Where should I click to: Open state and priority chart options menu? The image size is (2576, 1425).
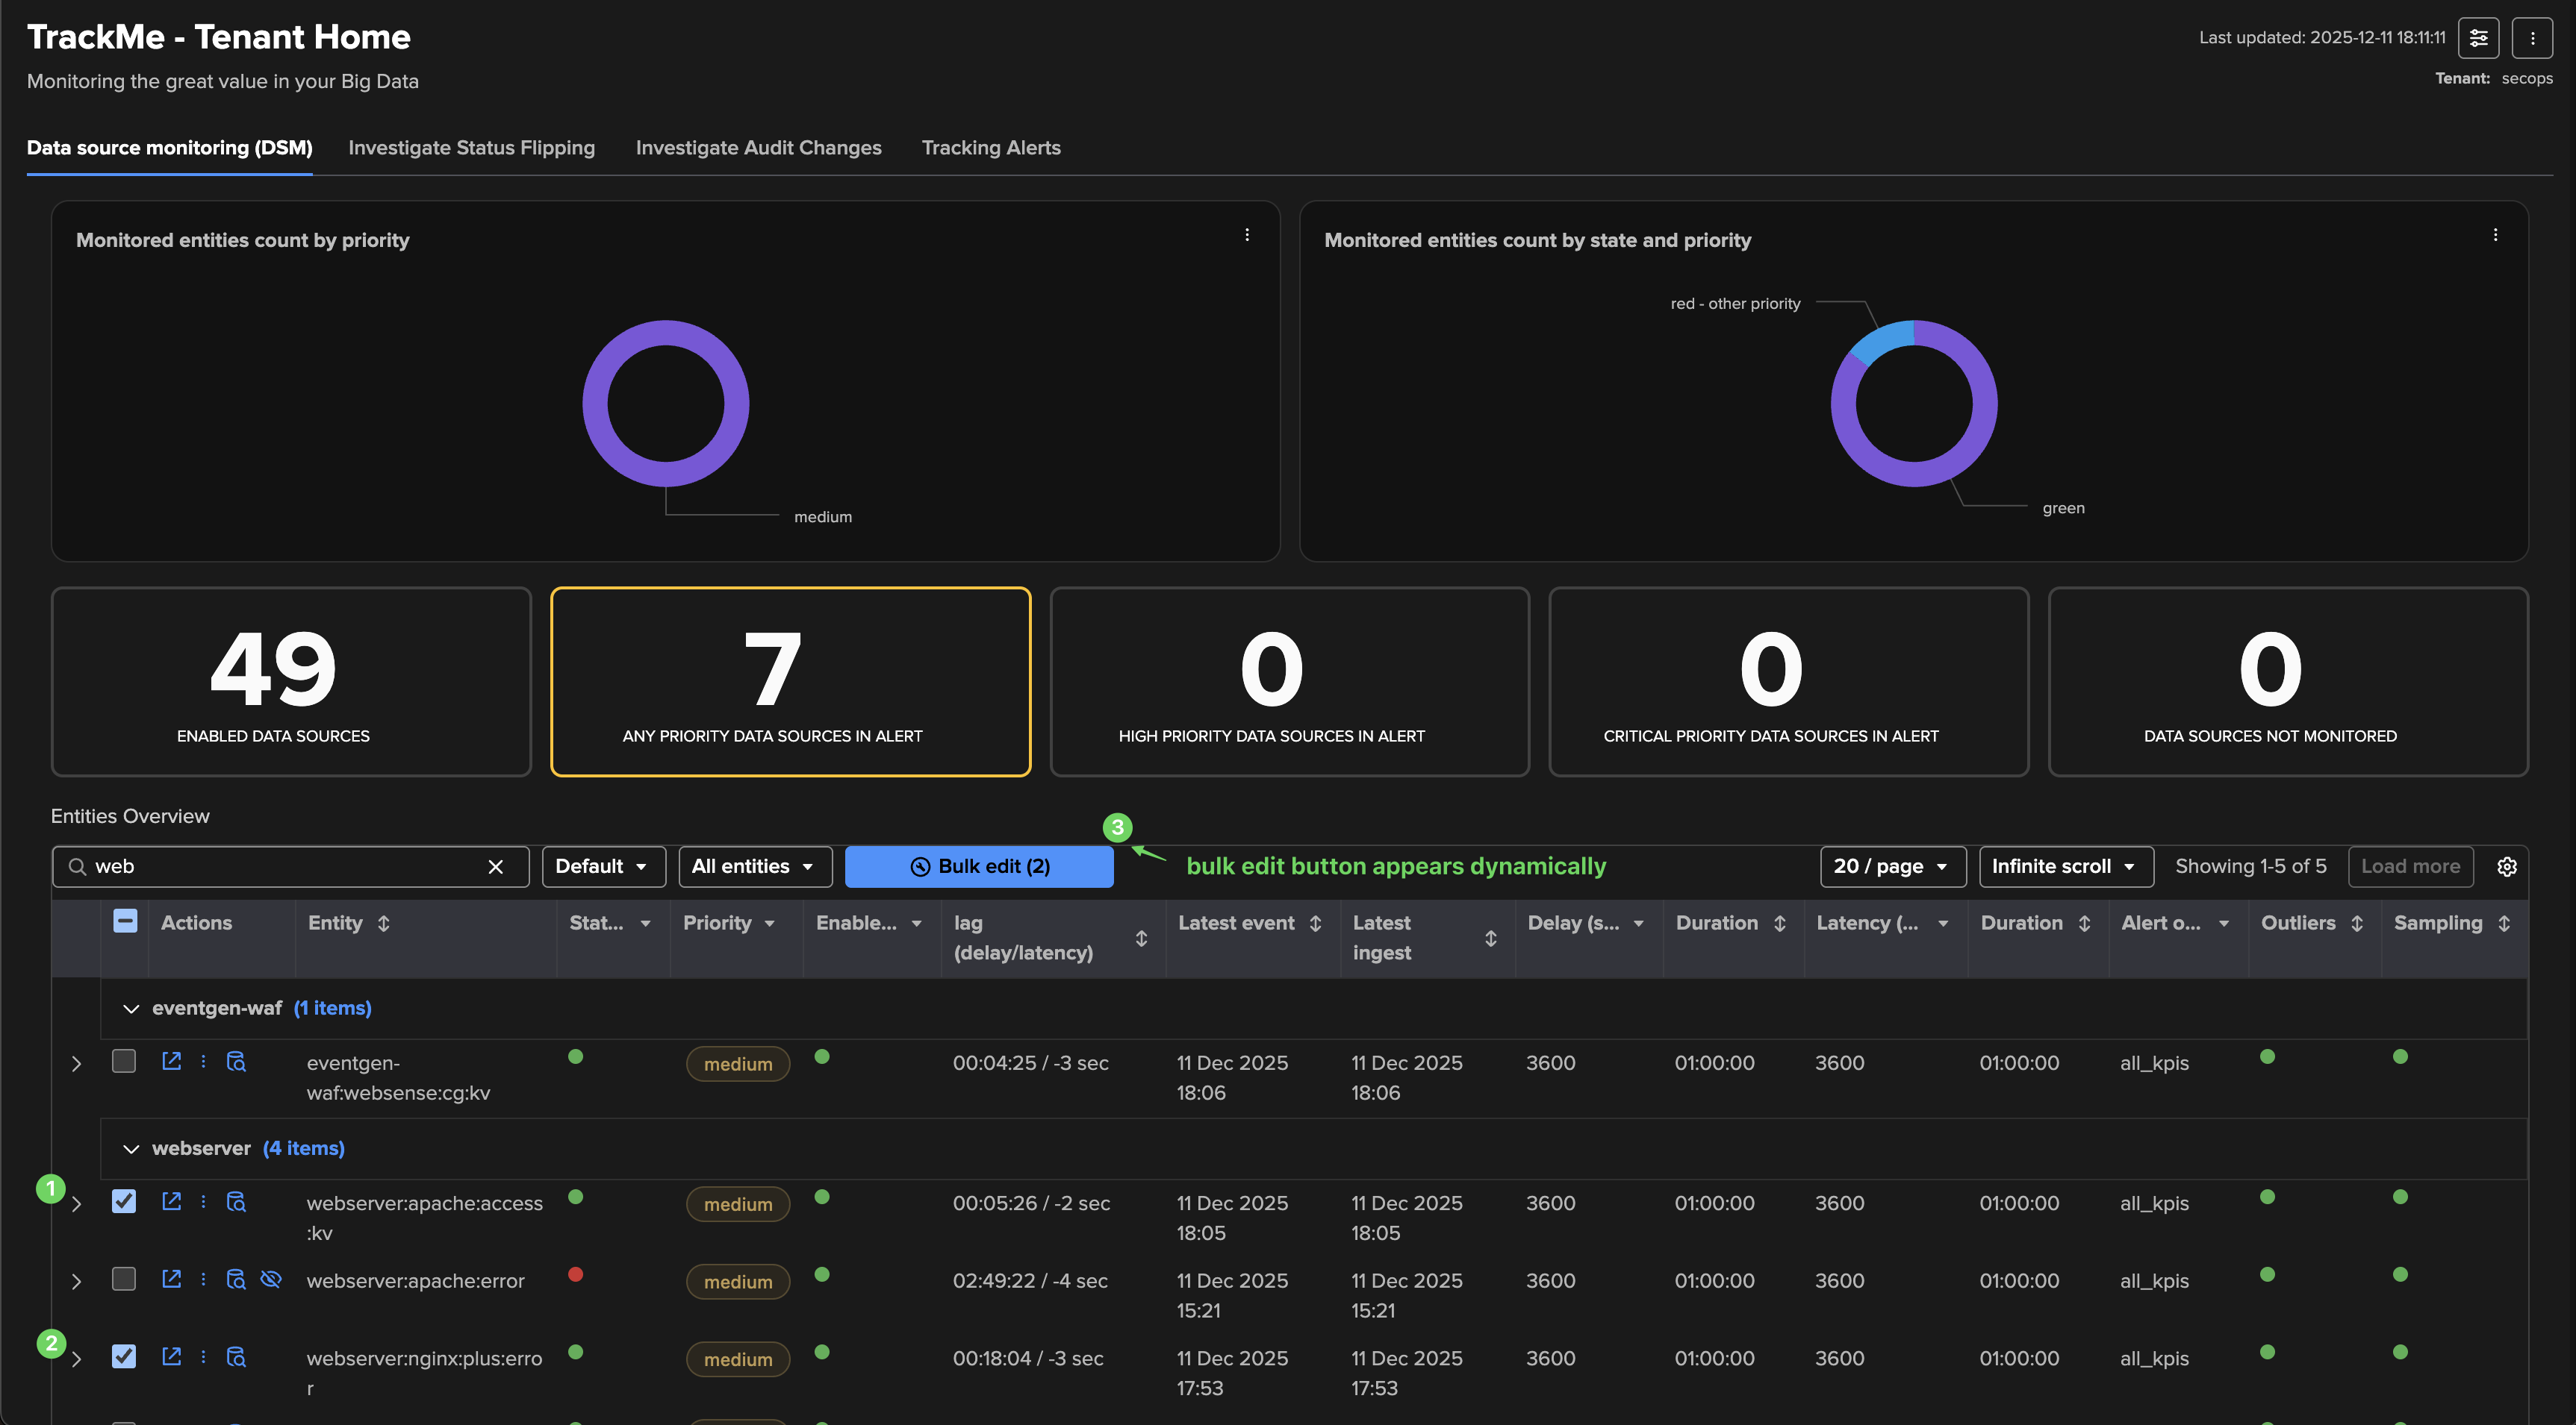(x=2494, y=235)
